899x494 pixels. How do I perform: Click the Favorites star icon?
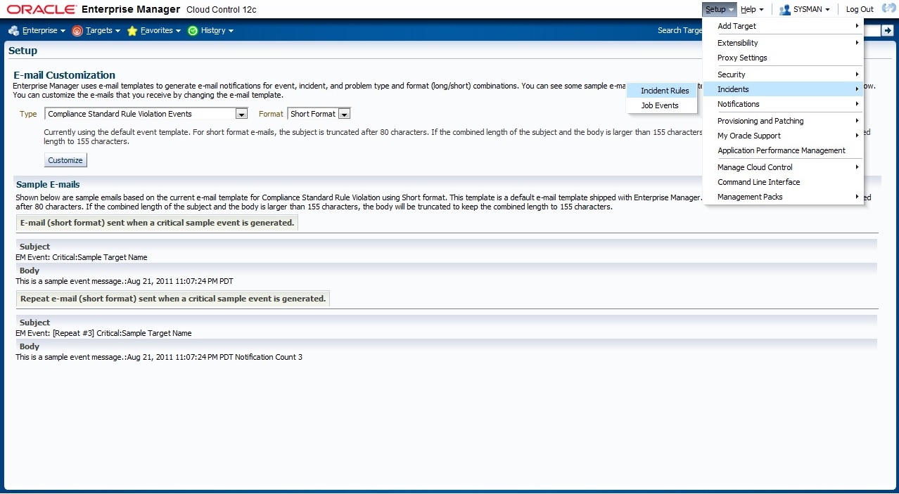click(x=132, y=31)
